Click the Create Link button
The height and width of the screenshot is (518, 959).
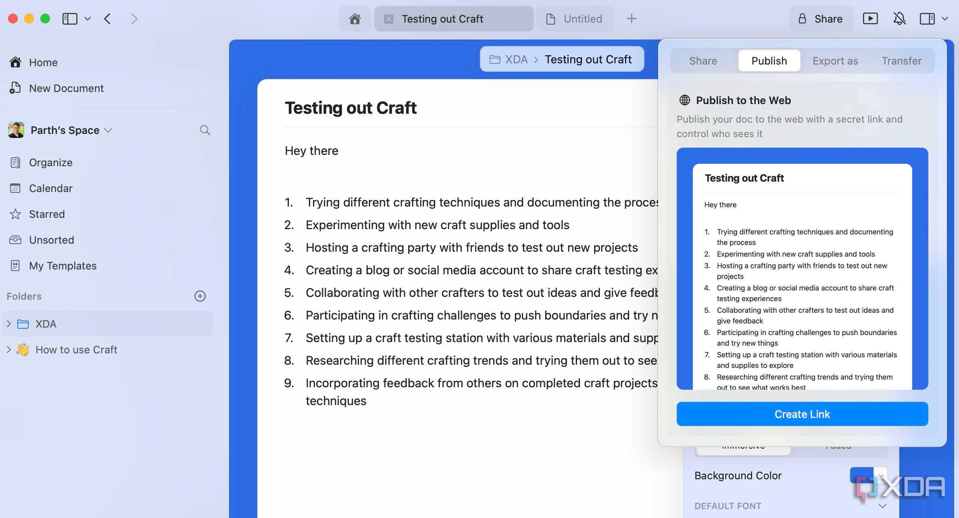click(802, 414)
